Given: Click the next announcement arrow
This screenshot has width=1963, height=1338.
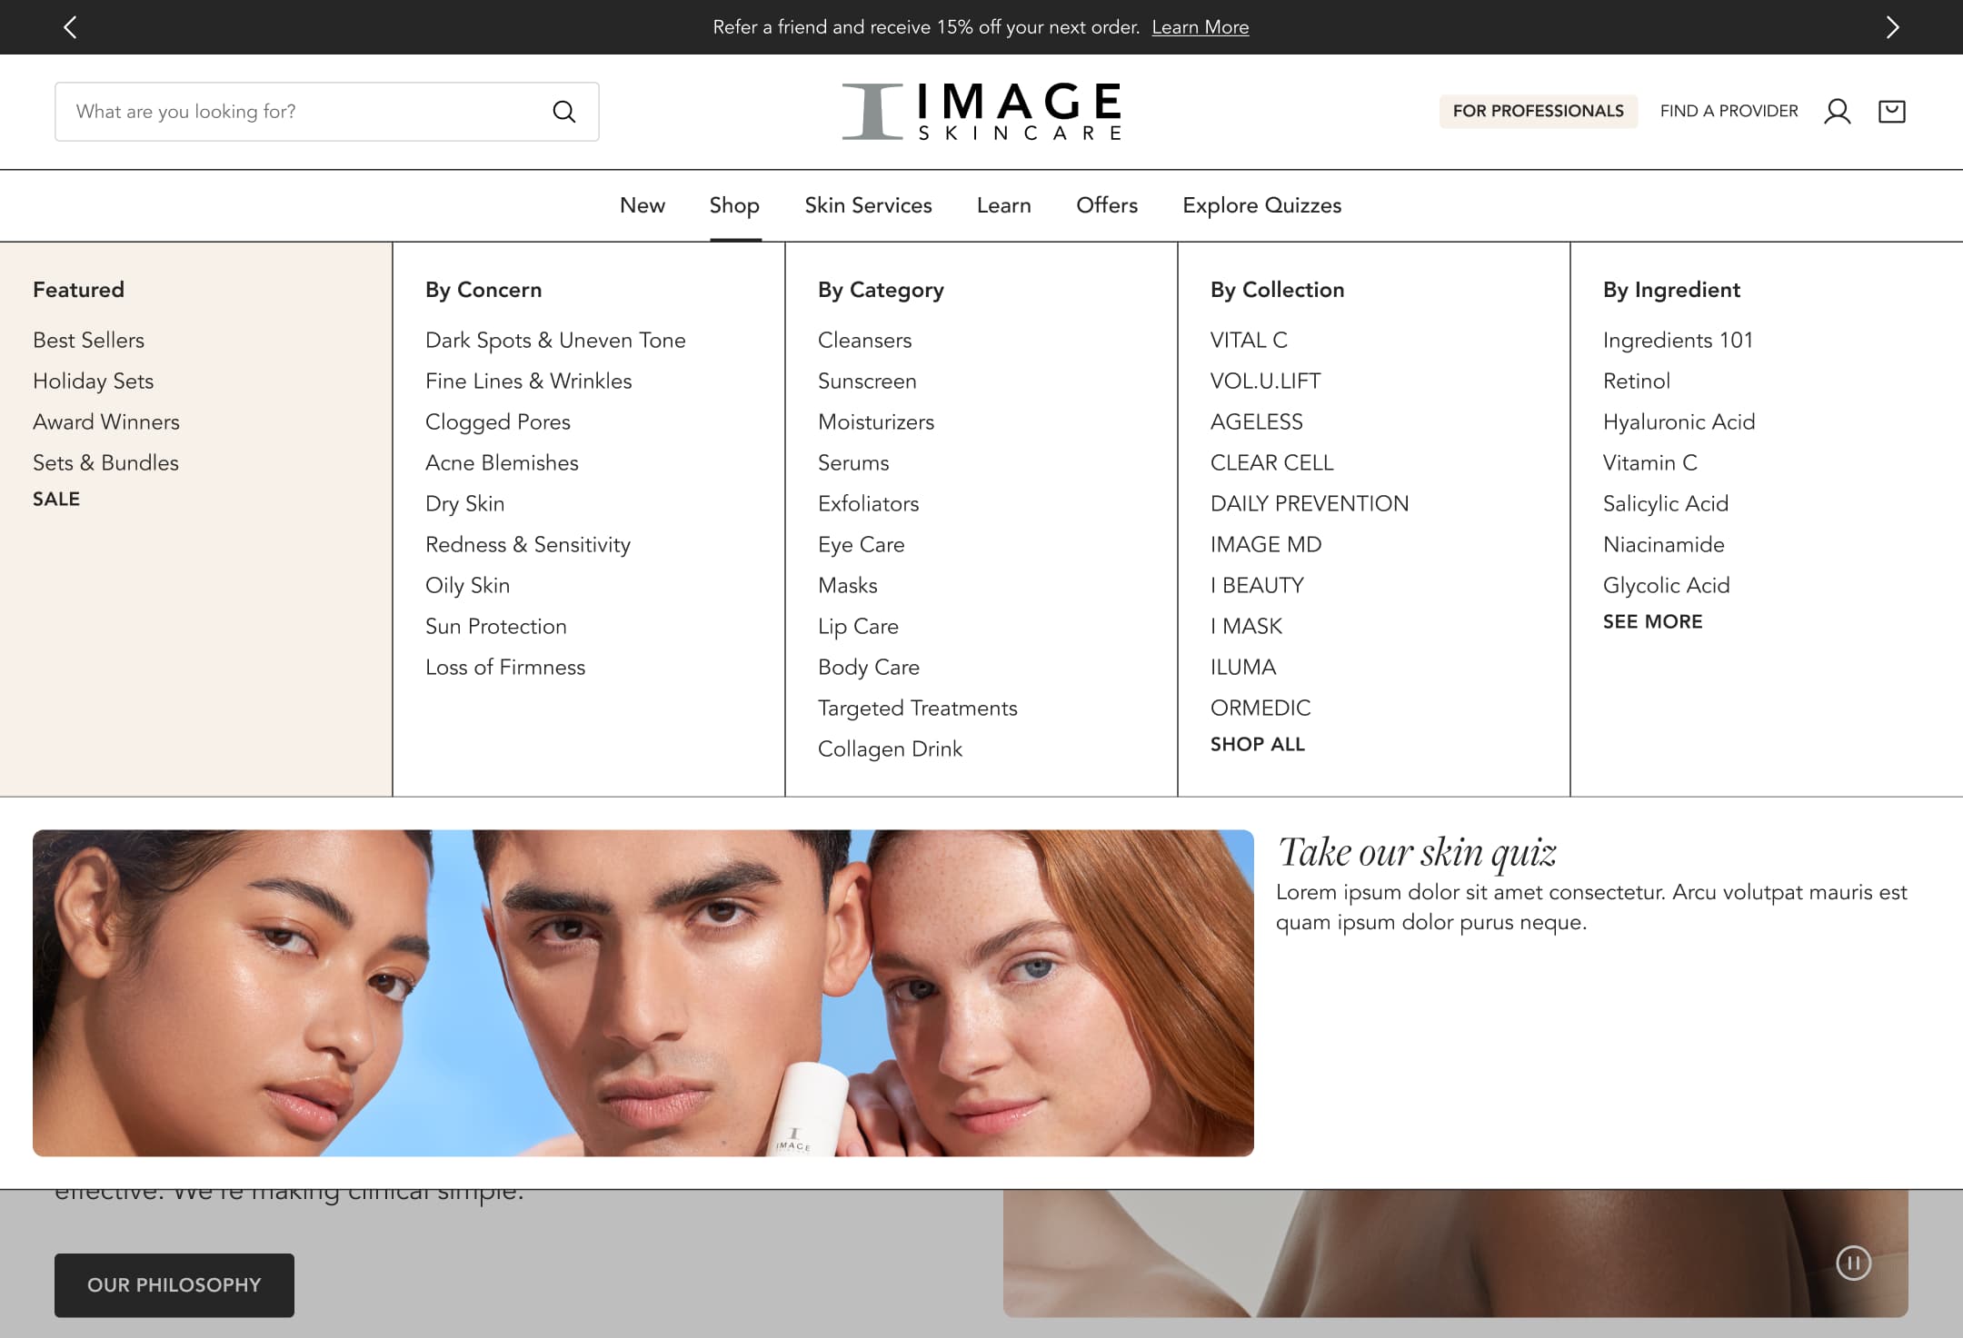Looking at the screenshot, I should (x=1892, y=27).
